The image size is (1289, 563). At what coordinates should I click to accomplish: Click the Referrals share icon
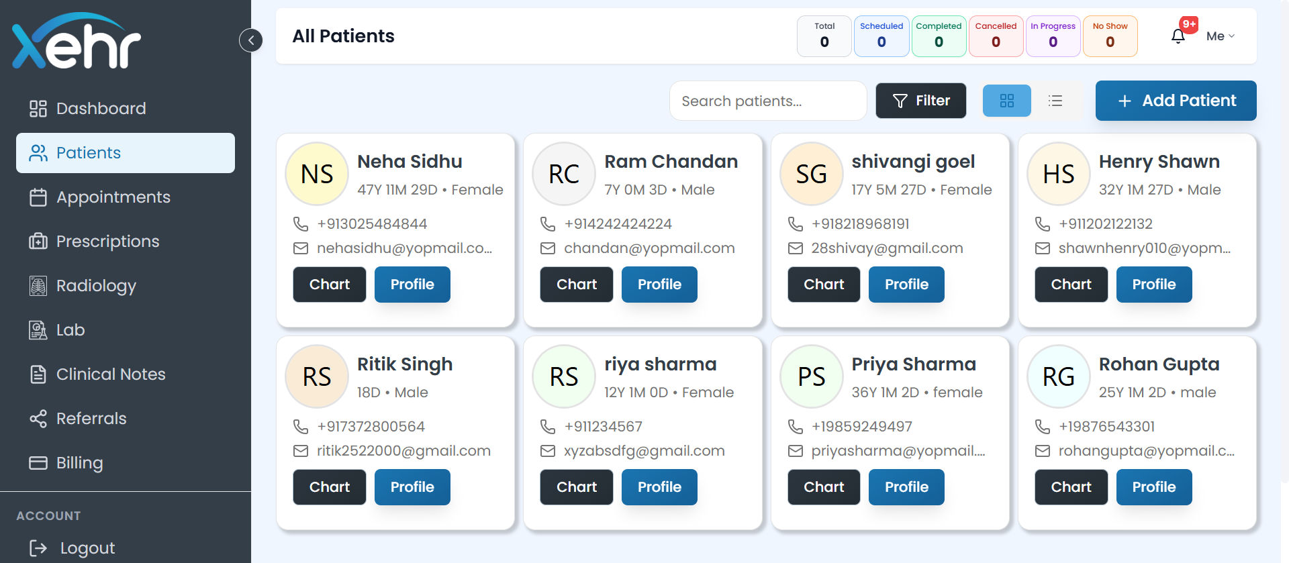tap(38, 419)
